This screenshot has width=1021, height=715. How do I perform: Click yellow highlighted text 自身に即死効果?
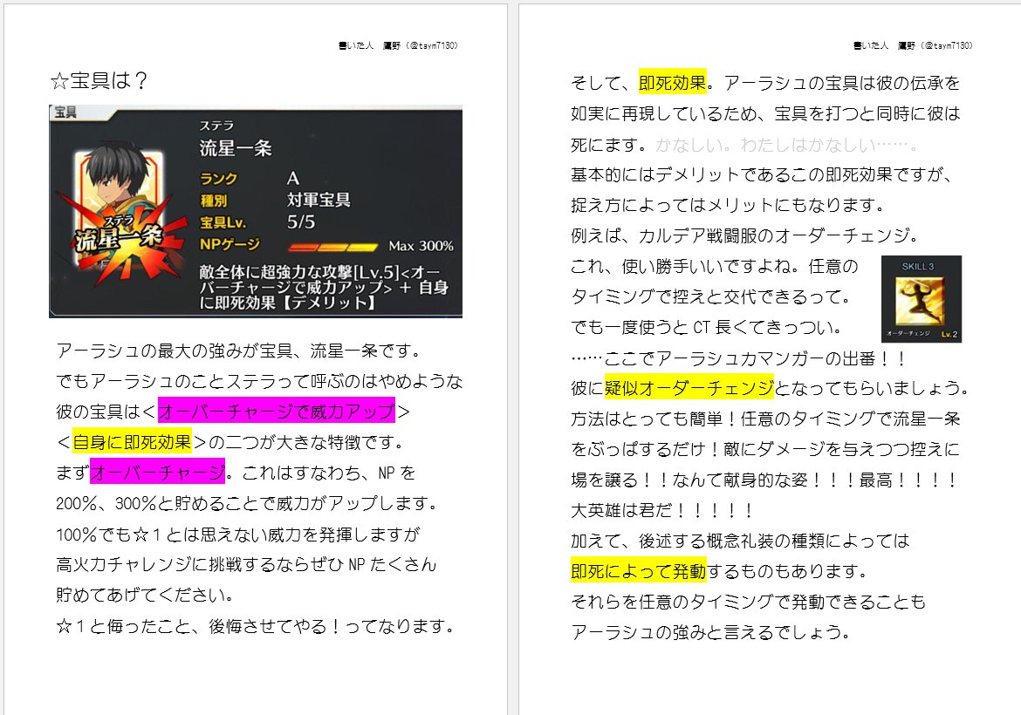[x=132, y=442]
